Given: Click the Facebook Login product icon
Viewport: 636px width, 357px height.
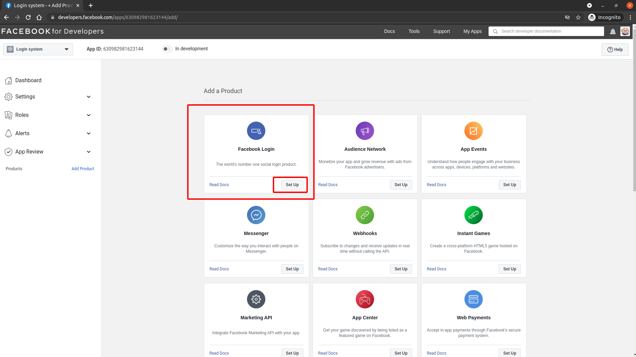Looking at the screenshot, I should [x=256, y=131].
